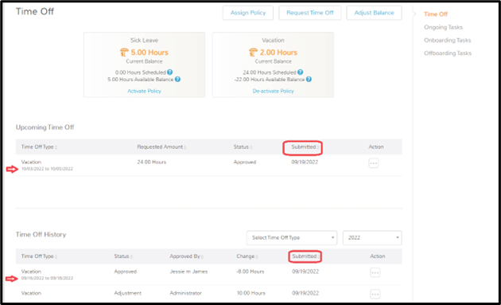Click the Approved status in Upcoming Time Off
Viewport: 501px width, 305px height.
245,162
